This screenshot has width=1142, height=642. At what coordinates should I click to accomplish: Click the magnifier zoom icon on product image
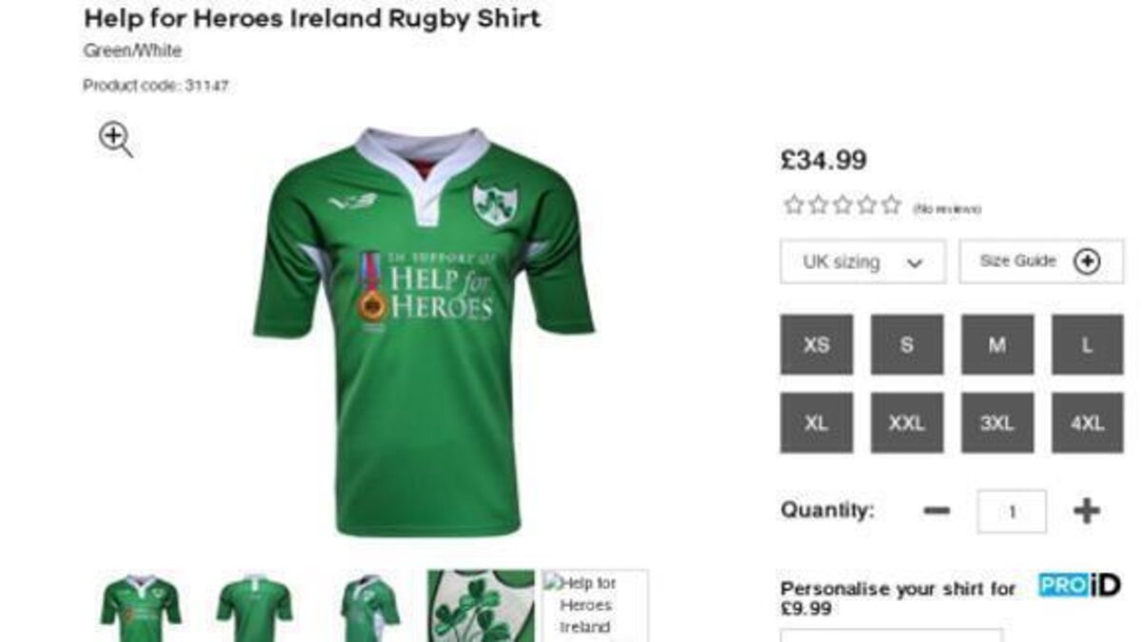(x=115, y=139)
